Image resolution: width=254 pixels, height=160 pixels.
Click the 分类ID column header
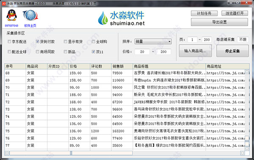58,67
